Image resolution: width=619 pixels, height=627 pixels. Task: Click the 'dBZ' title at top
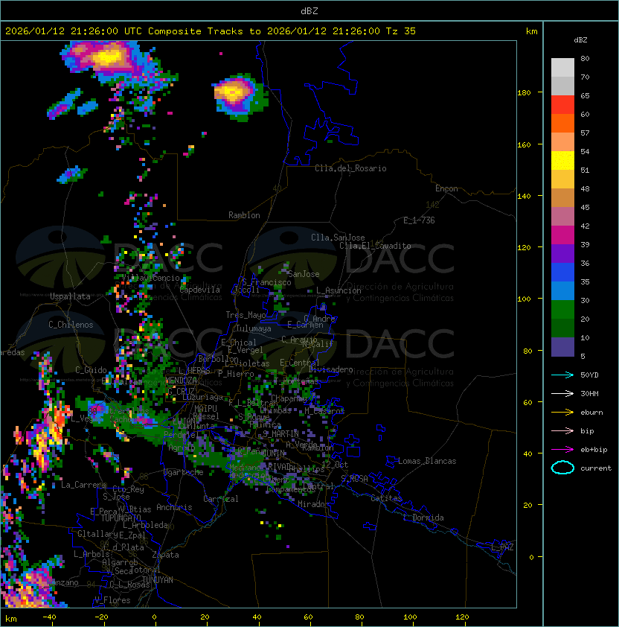pyautogui.click(x=309, y=10)
